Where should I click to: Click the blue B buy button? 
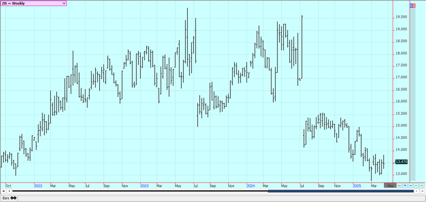click(x=411, y=6)
